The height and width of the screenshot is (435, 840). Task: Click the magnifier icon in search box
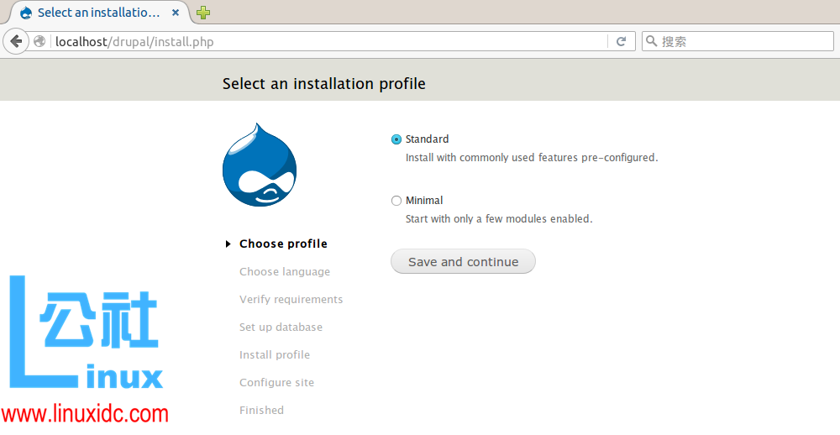click(652, 41)
